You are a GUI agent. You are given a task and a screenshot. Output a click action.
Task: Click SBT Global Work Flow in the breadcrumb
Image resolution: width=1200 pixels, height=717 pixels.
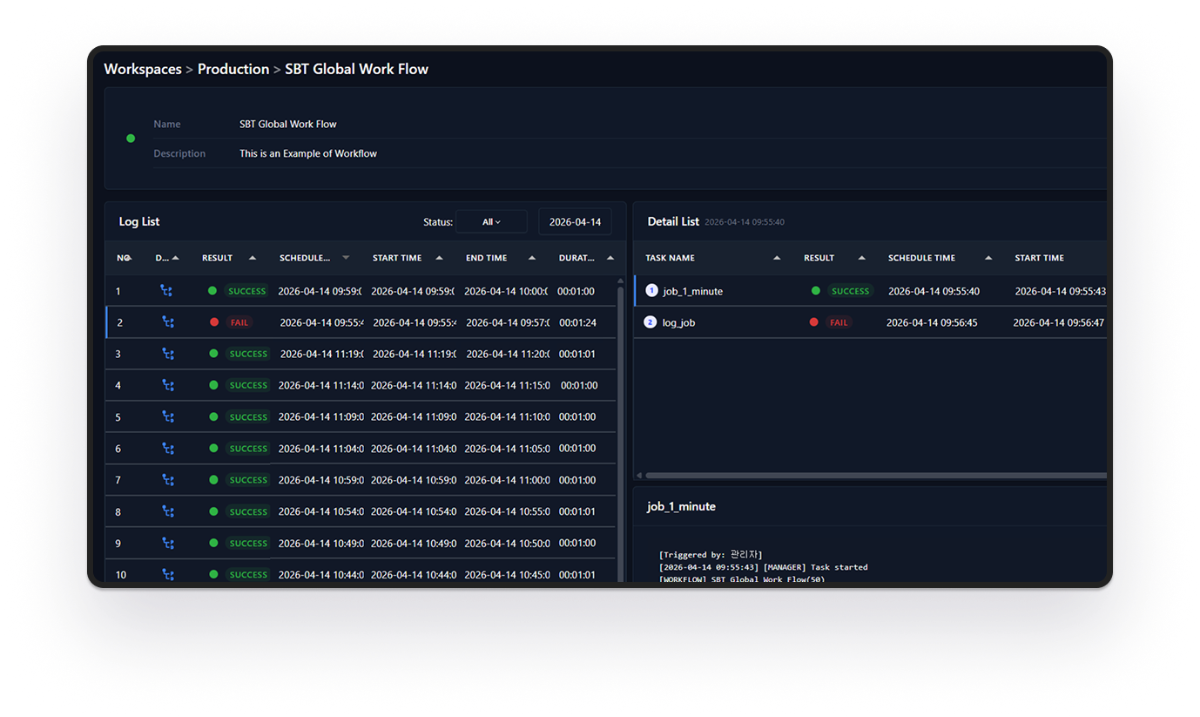click(x=357, y=69)
